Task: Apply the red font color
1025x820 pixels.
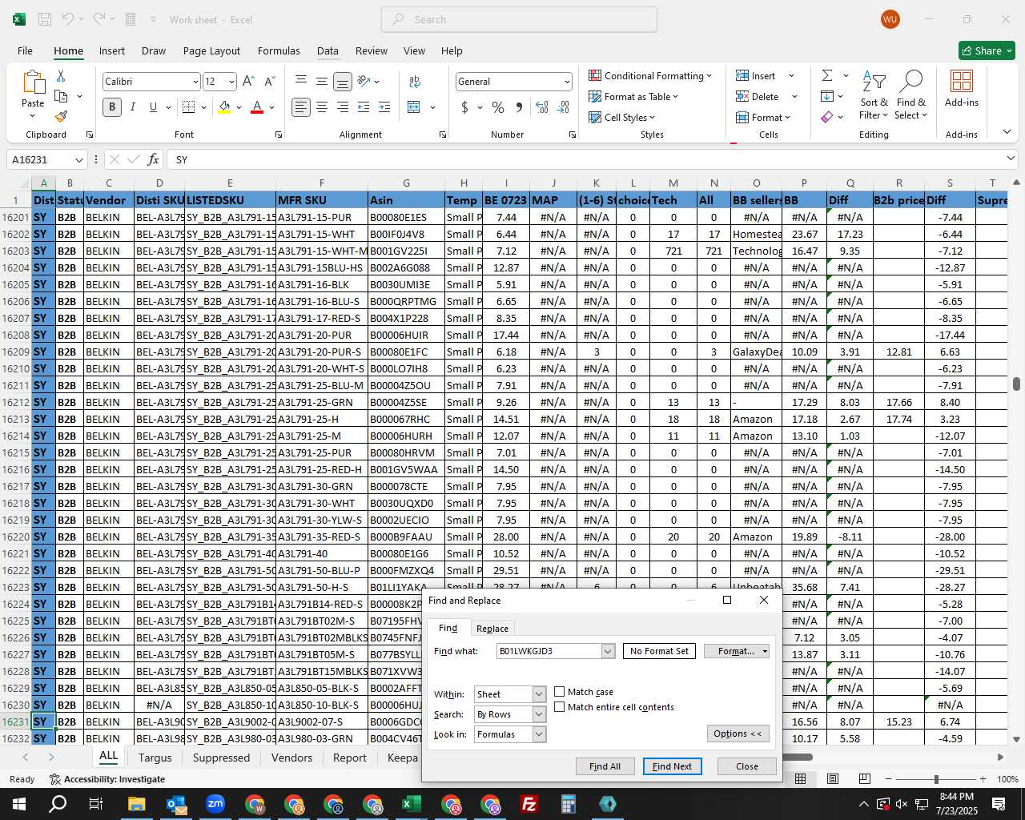Action: (x=257, y=107)
